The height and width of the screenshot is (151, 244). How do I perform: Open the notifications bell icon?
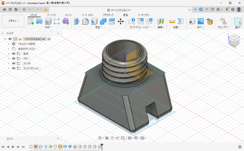coord(227,9)
